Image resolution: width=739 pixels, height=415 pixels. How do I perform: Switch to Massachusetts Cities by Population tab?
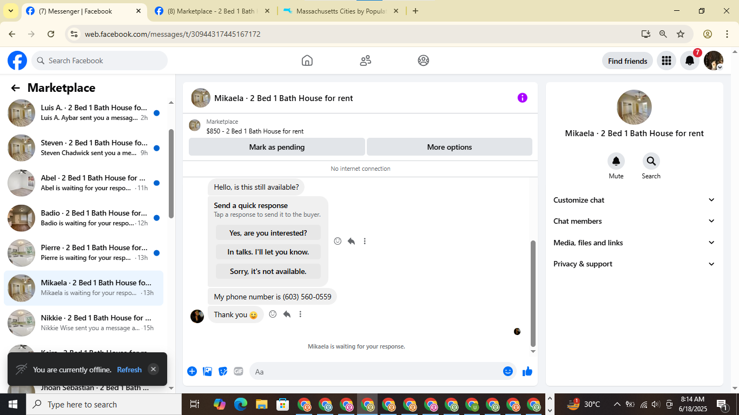click(340, 11)
